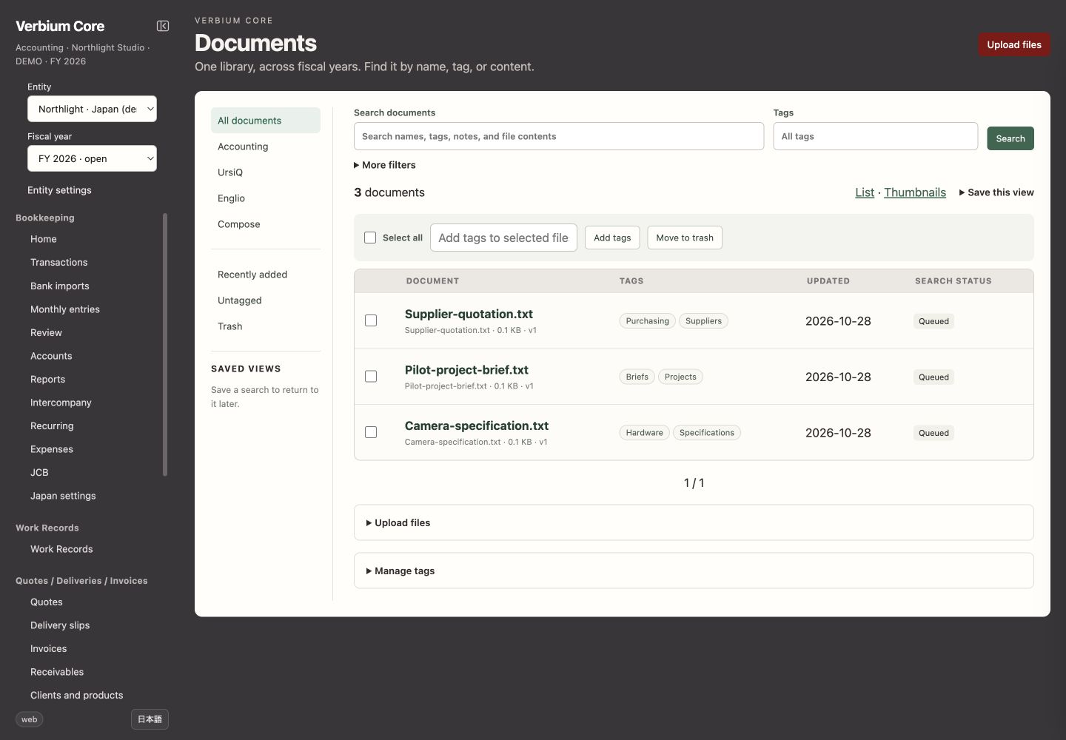Click the Projects tag
The height and width of the screenshot is (740, 1066).
680,377
